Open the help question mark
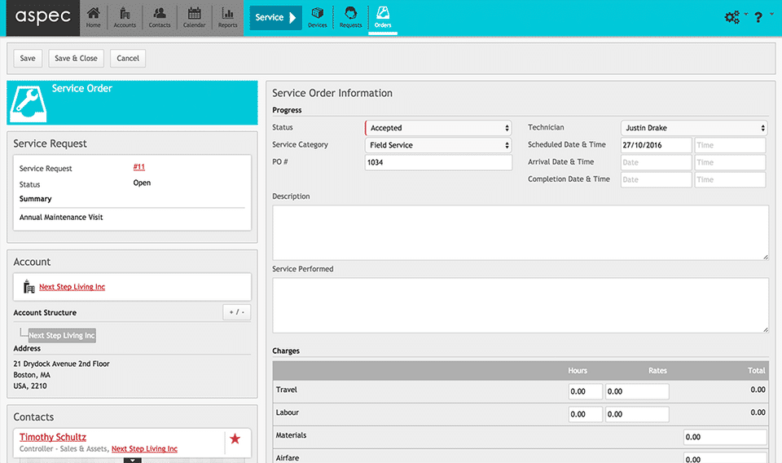Image resolution: width=782 pixels, height=463 pixels. pos(758,17)
